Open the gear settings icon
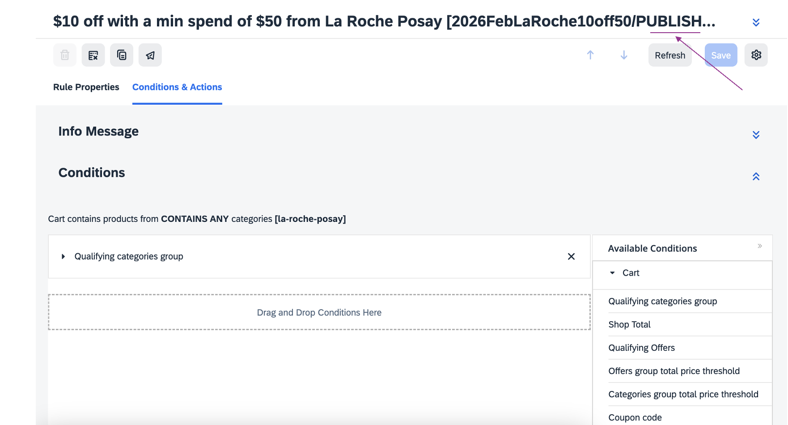This screenshot has width=788, height=425. (x=756, y=55)
